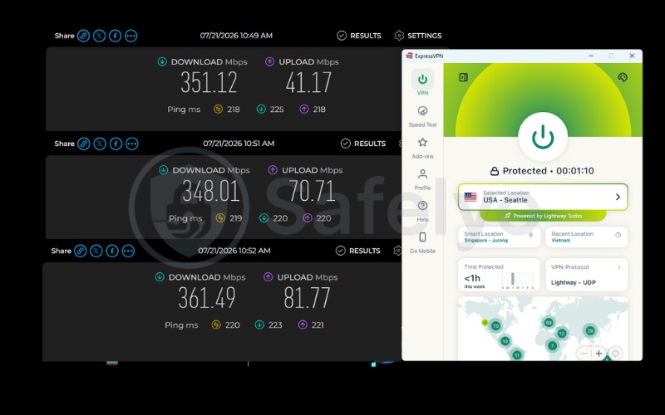Image resolution: width=665 pixels, height=415 pixels.
Task: Select the VPN tab in the ExpressVPN sidebar
Action: pos(422,84)
